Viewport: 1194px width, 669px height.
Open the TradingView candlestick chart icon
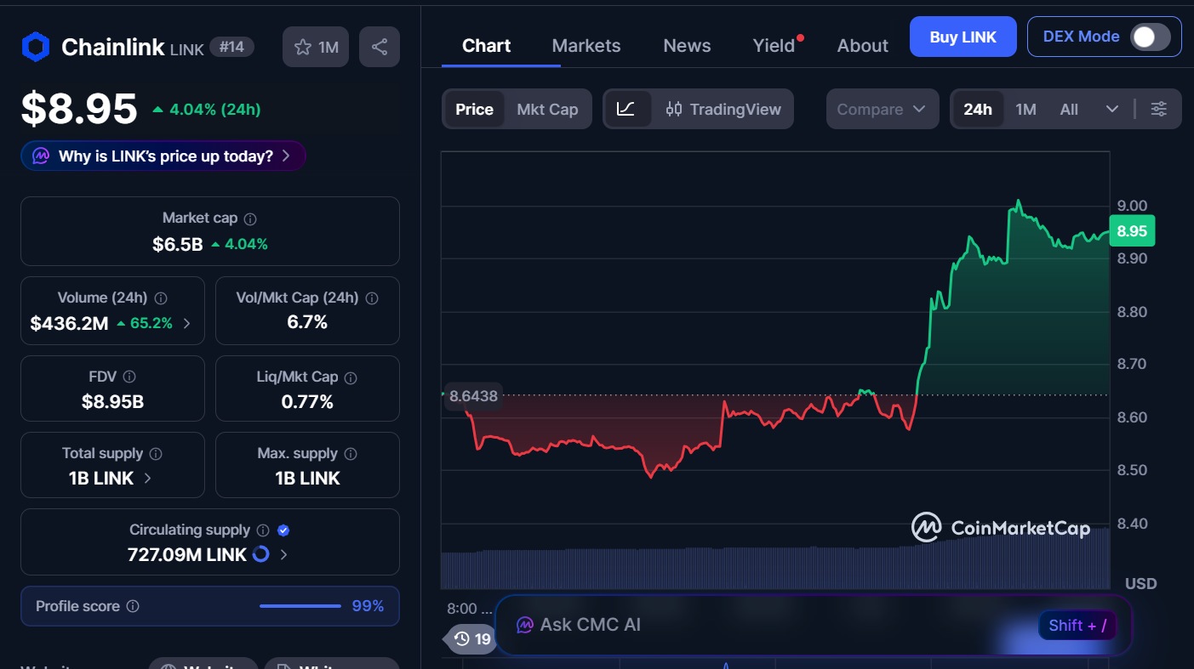click(675, 109)
